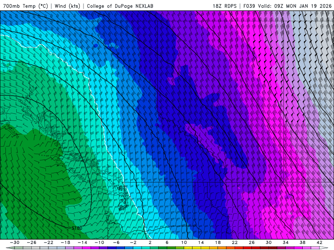Click the "College of DuPage NEXLAB" credit

click(120, 6)
